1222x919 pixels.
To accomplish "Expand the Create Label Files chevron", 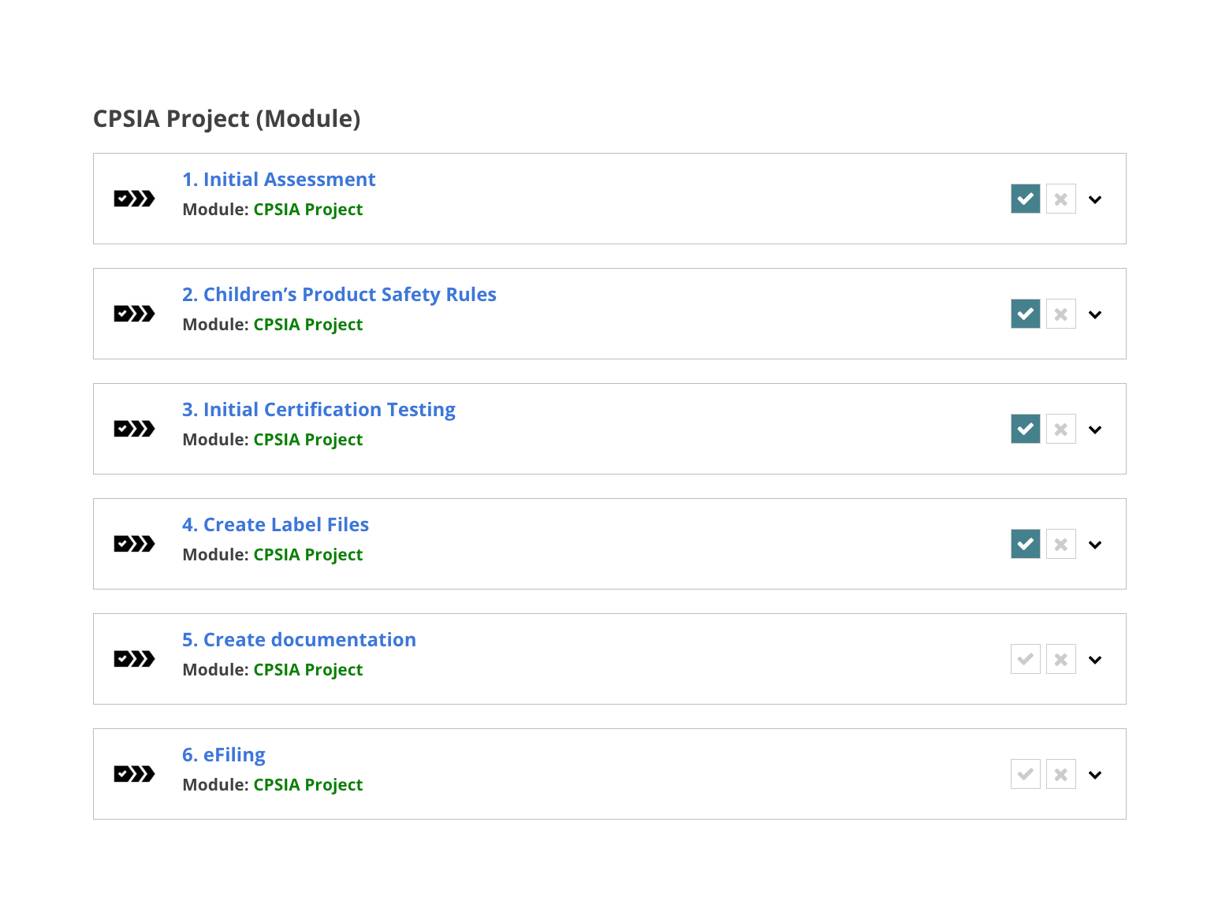I will click(x=1095, y=545).
